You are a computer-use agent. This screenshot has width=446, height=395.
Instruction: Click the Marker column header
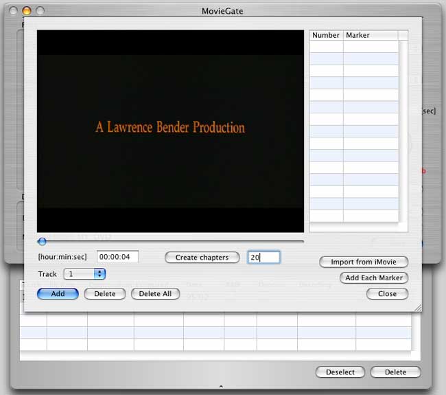click(369, 35)
